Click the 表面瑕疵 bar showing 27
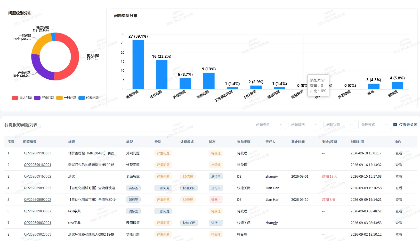Viewport: 420px width, 241px height. click(138, 64)
